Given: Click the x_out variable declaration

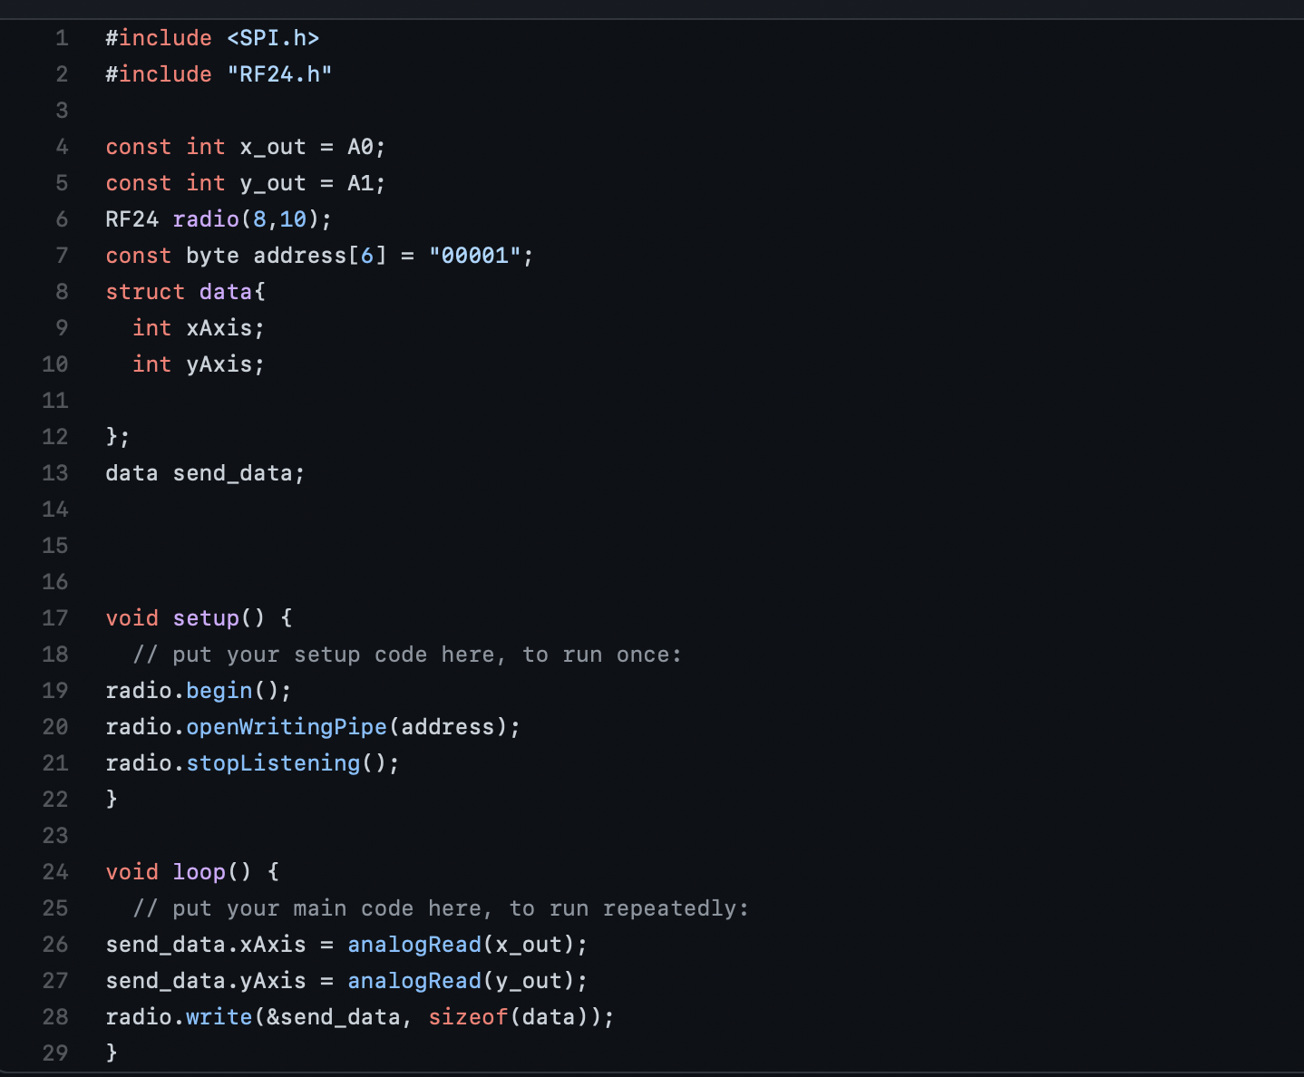Looking at the screenshot, I should point(273,147).
